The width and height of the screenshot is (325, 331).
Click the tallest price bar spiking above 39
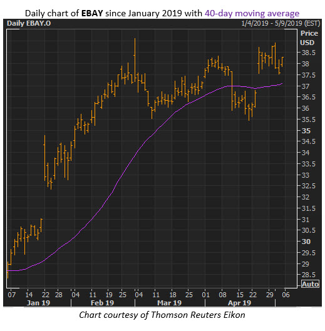[135, 60]
